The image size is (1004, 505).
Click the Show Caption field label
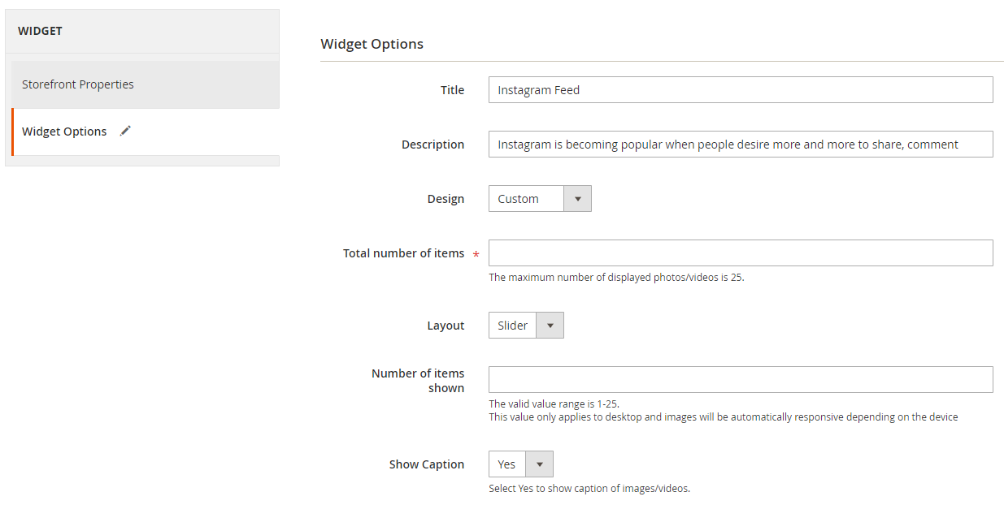(426, 464)
